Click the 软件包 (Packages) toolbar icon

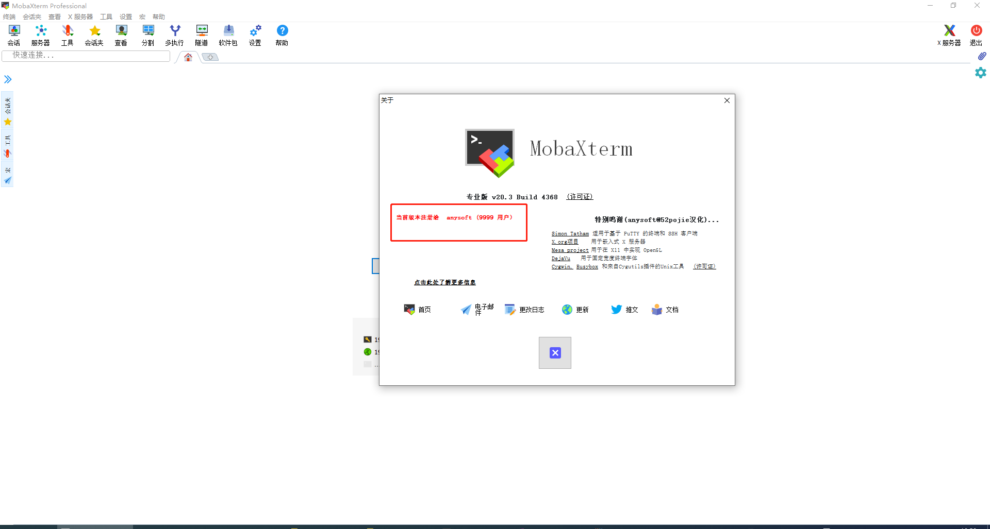coord(228,35)
